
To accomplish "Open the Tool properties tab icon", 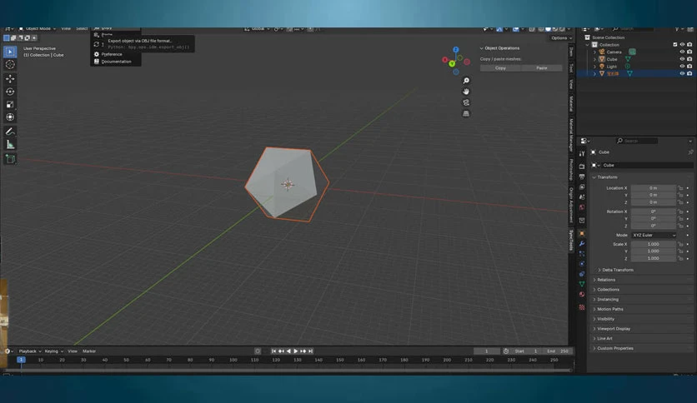I will click(582, 153).
